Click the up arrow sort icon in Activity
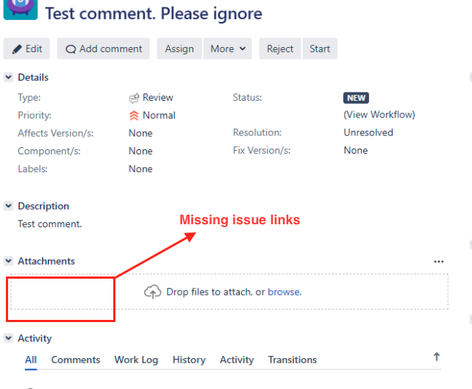472x389 pixels. [437, 357]
